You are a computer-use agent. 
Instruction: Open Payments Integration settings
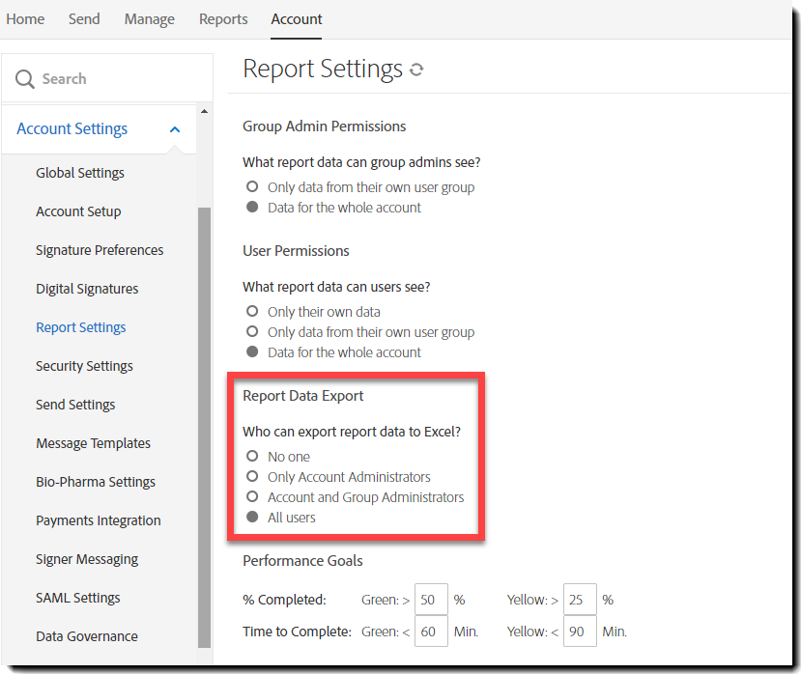pos(98,520)
